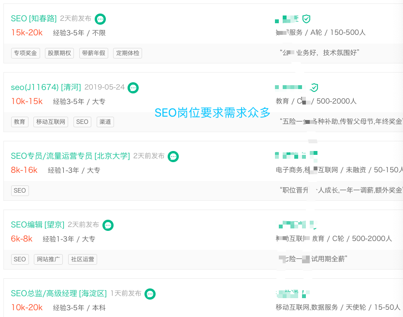Select the 网站推广 tag
The width and height of the screenshot is (403, 317).
pyautogui.click(x=49, y=259)
